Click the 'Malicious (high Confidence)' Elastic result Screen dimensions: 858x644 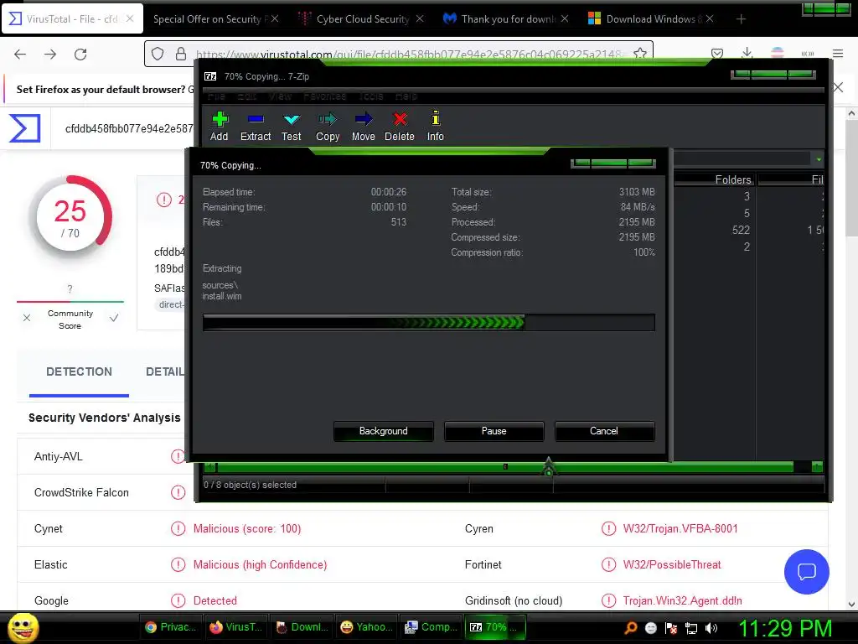(260, 564)
